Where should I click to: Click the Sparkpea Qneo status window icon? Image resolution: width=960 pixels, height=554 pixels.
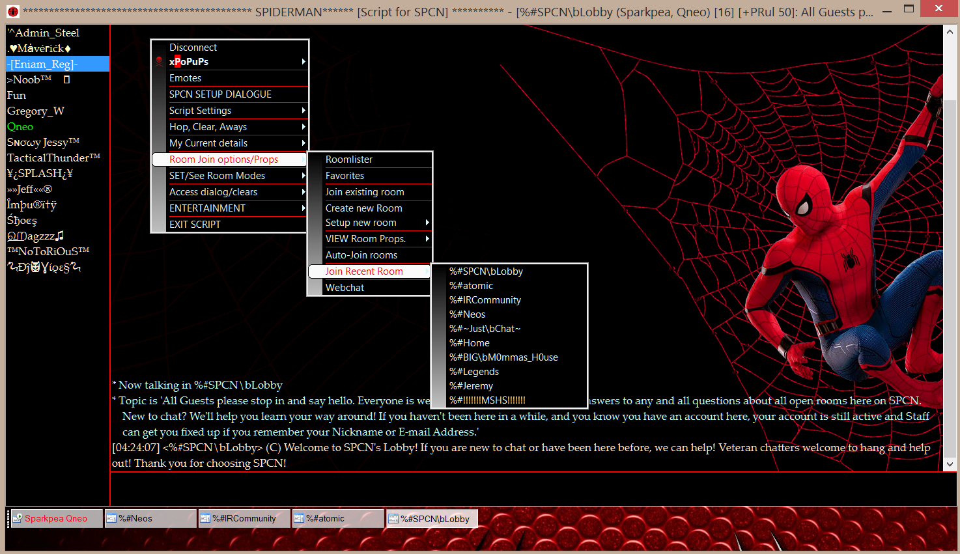[x=17, y=519]
